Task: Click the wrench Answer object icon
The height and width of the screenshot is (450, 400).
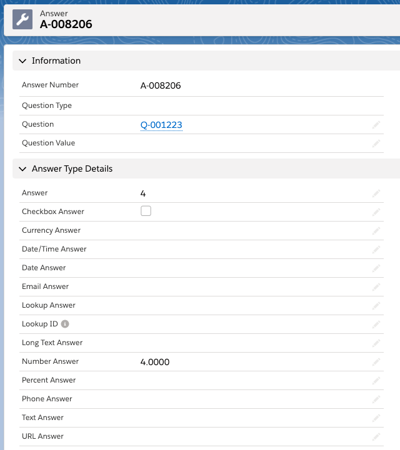Action: click(22, 19)
